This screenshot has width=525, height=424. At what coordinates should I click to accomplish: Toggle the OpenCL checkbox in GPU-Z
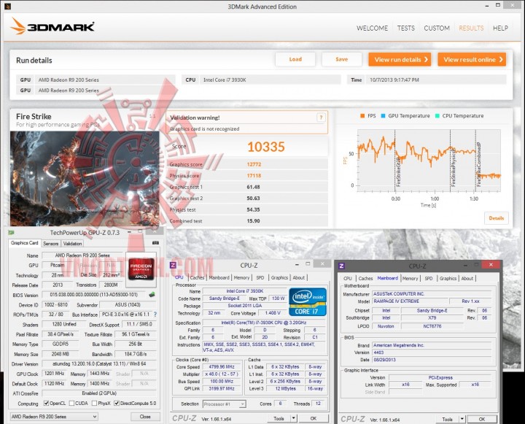(x=47, y=404)
